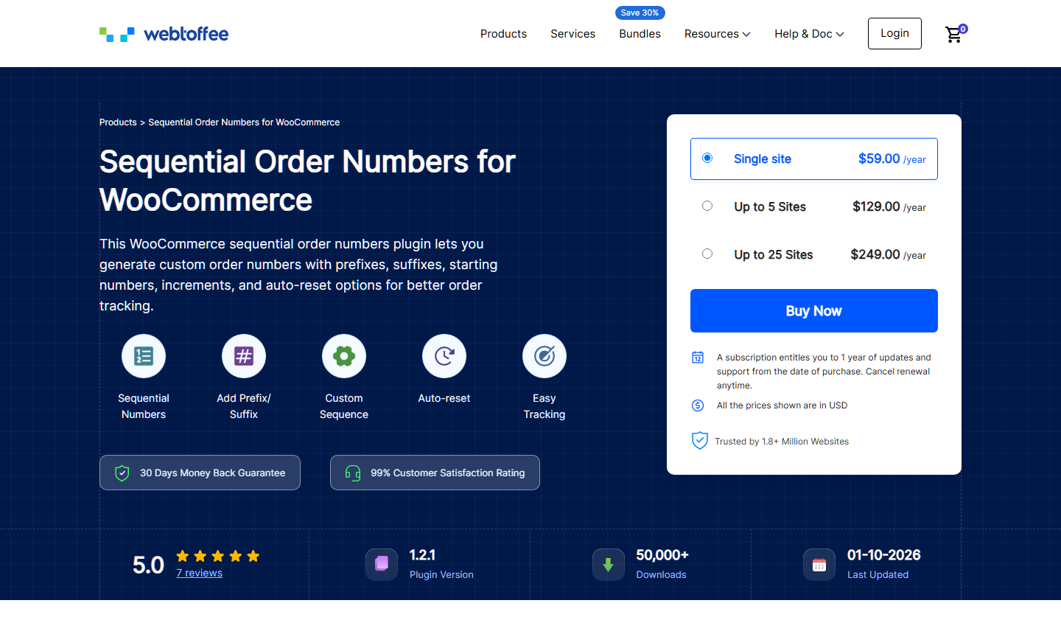
Task: Click the Buy Now button
Action: [x=814, y=310]
